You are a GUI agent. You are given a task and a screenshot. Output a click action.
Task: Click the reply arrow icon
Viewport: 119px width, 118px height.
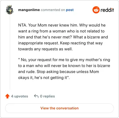(x=36, y=96)
